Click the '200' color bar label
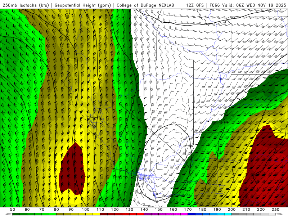This screenshot has width=288, height=216. pos(231,210)
